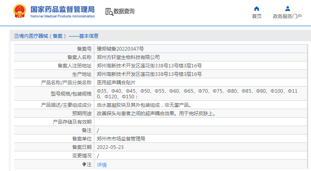The height and width of the screenshot is (171, 311).
Task: Click the slash value in 备注 row
Action: tap(98, 130)
